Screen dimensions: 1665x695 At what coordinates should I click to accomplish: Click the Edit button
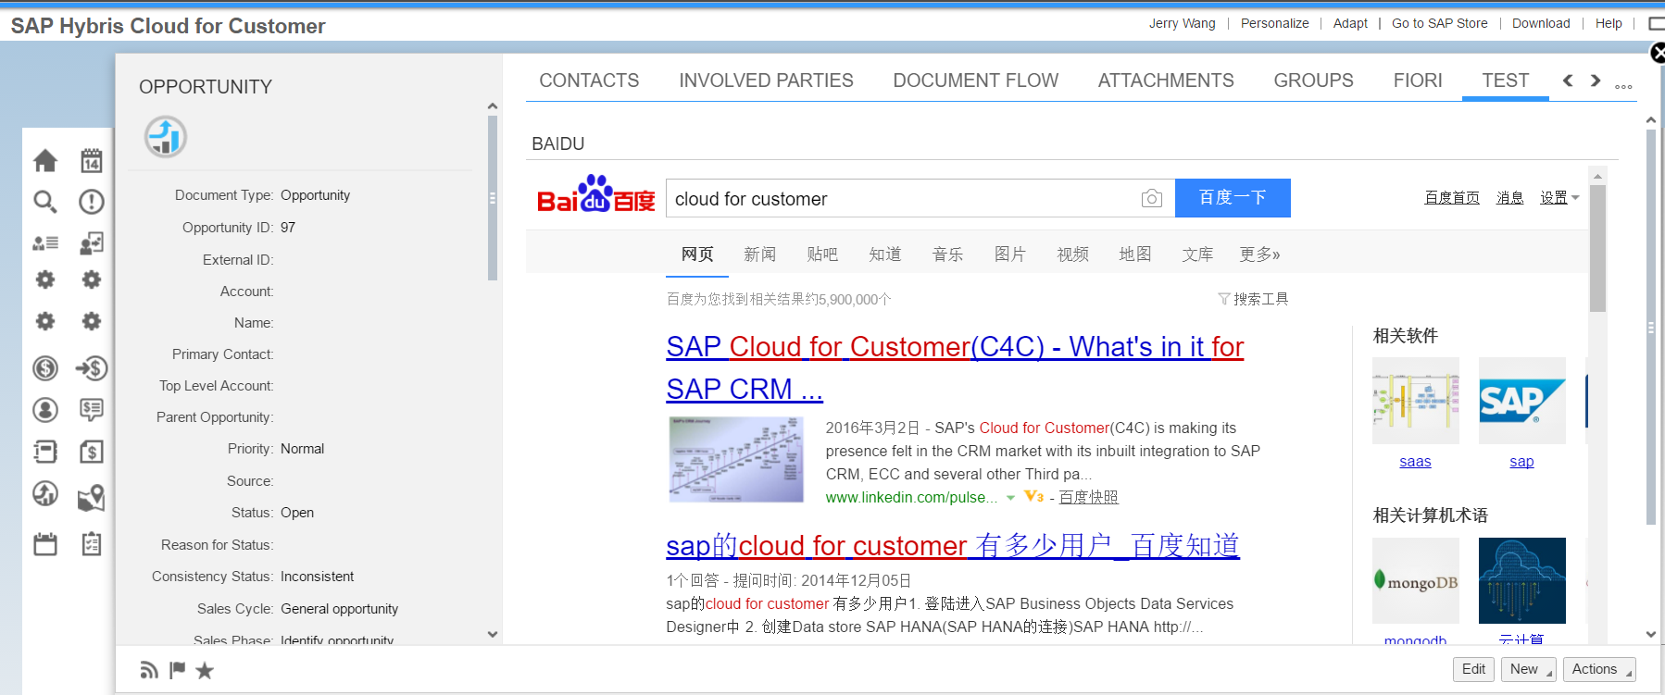pyautogui.click(x=1473, y=669)
